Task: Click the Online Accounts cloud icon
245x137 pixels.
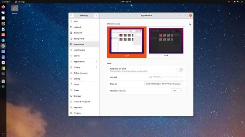Action: (x=71, y=73)
